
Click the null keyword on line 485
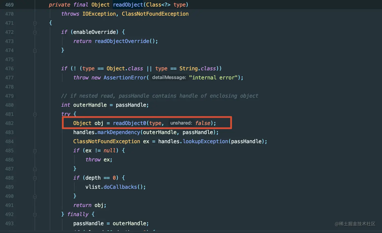pyautogui.click(x=110, y=150)
